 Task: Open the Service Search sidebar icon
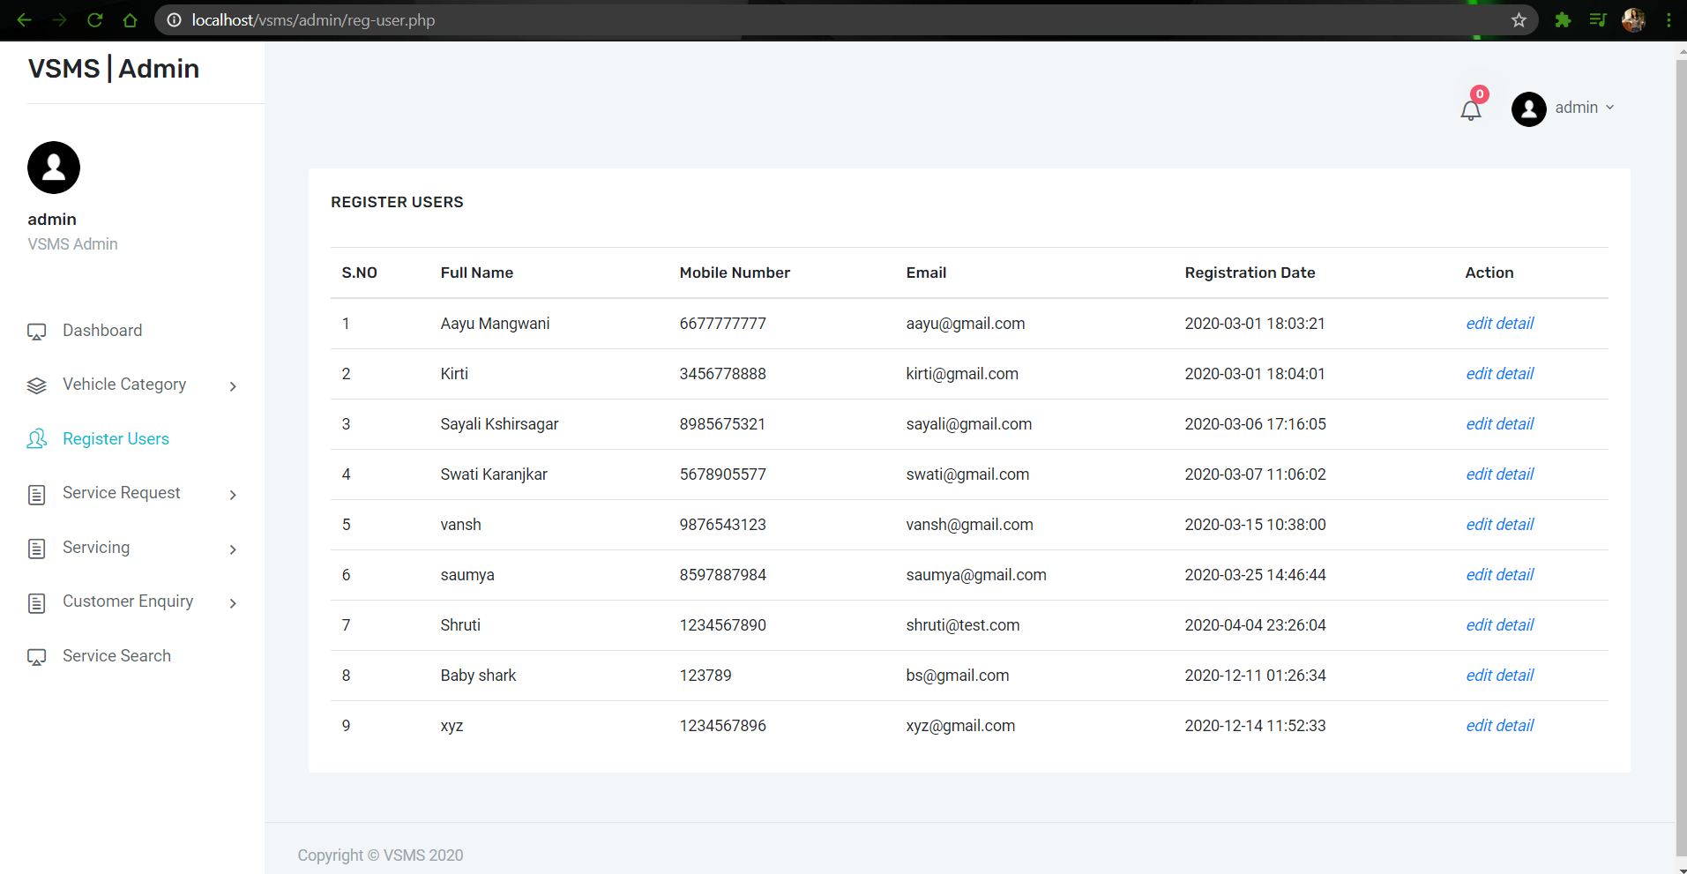(x=36, y=656)
